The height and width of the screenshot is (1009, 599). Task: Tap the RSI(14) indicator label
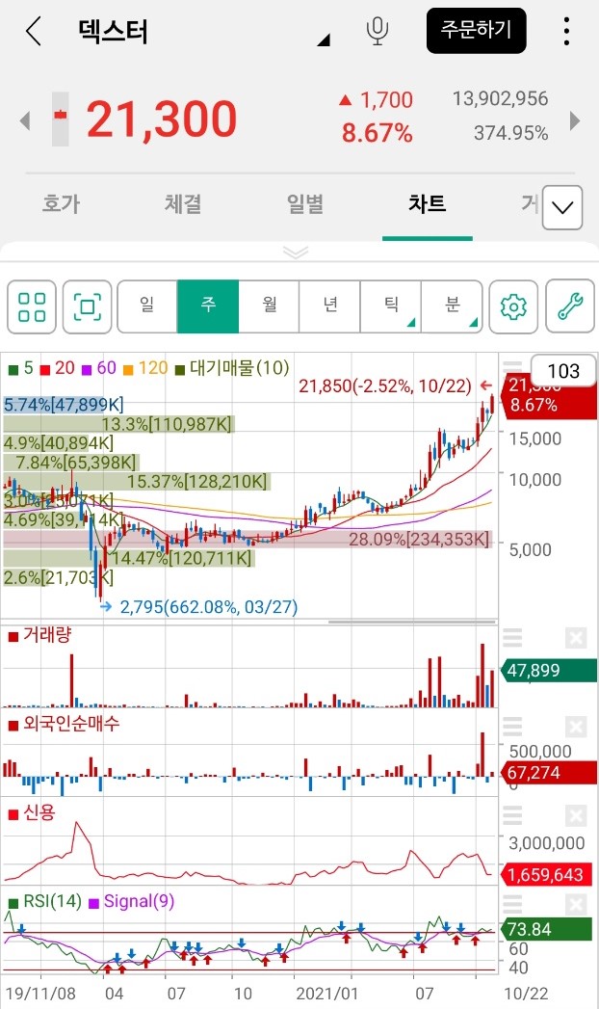[x=53, y=901]
